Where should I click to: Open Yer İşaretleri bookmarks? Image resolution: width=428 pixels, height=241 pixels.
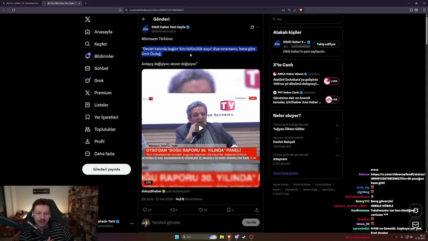click(x=102, y=117)
